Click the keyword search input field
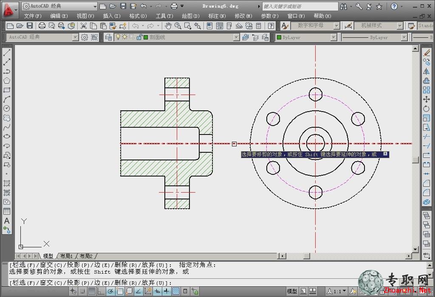The height and width of the screenshot is (297, 435). tap(299, 6)
